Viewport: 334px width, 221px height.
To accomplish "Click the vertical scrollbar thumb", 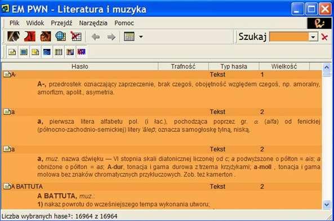I will (327, 74).
